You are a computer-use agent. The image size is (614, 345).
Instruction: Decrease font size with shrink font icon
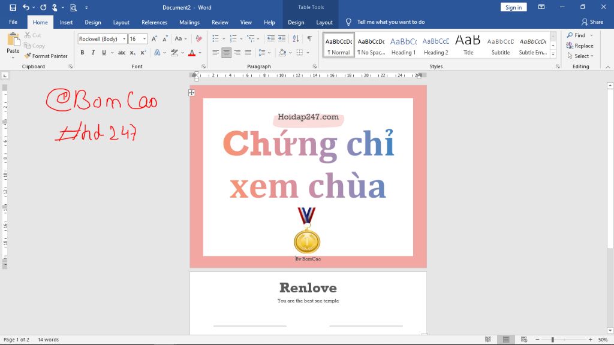click(165, 39)
